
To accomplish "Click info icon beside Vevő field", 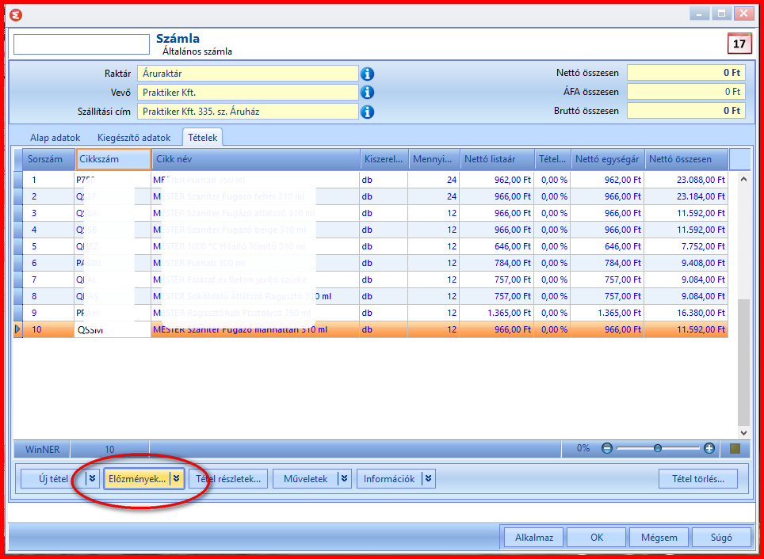I will coord(367,92).
